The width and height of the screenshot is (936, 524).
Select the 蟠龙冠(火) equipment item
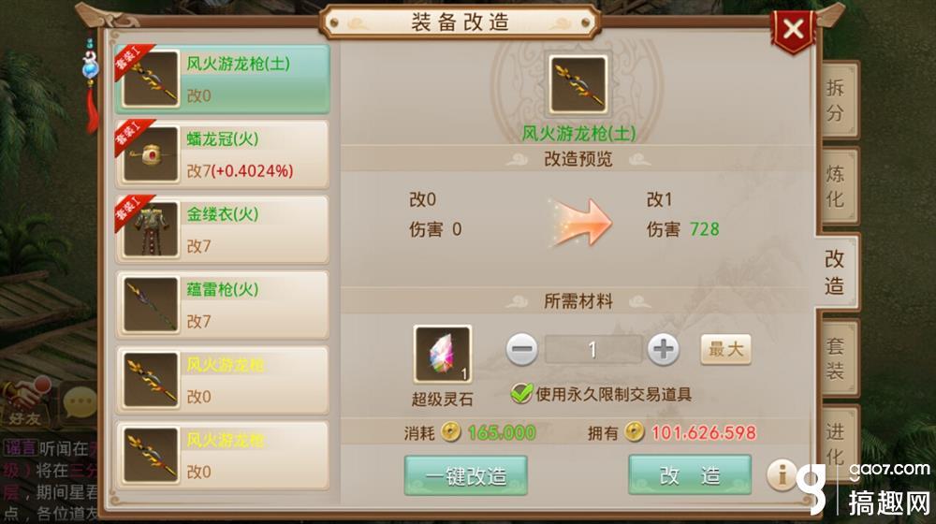[x=222, y=154]
